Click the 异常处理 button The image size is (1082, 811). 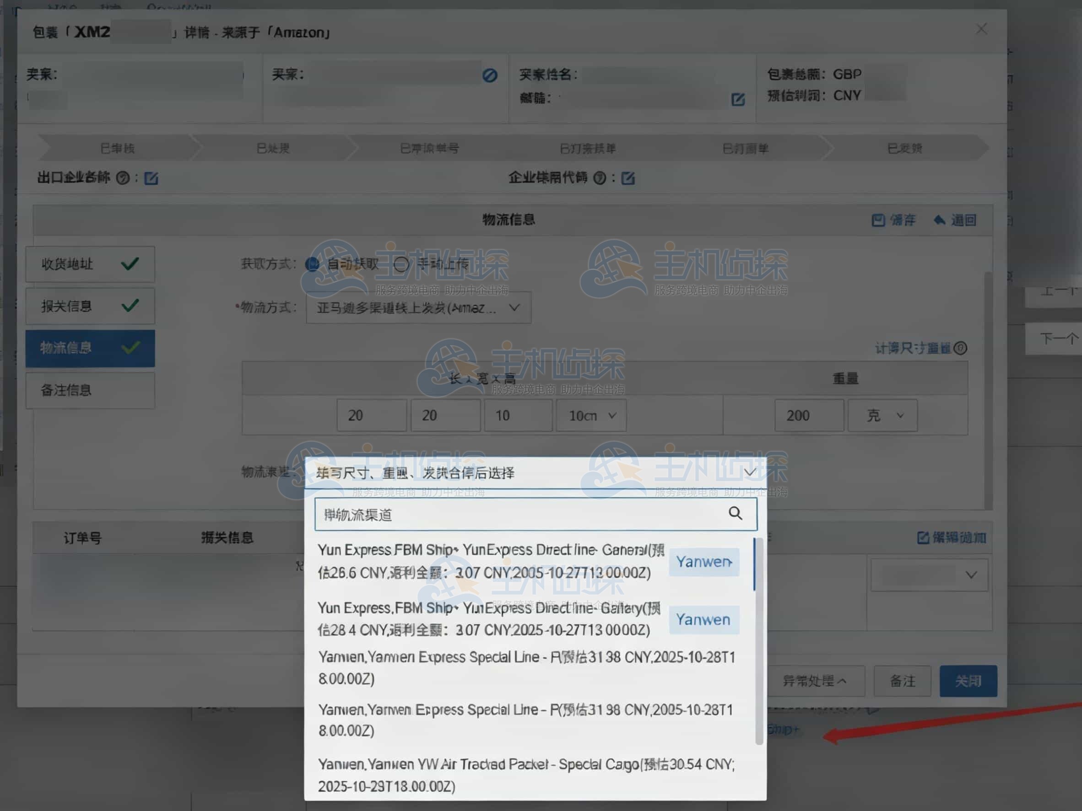[x=816, y=681]
